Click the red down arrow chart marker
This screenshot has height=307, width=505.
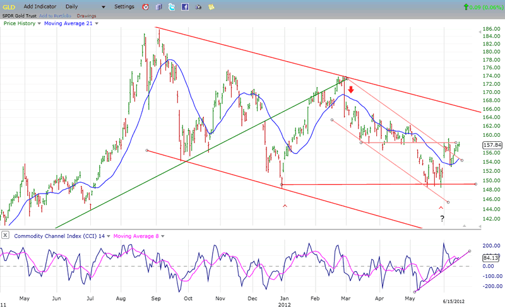tap(350, 90)
